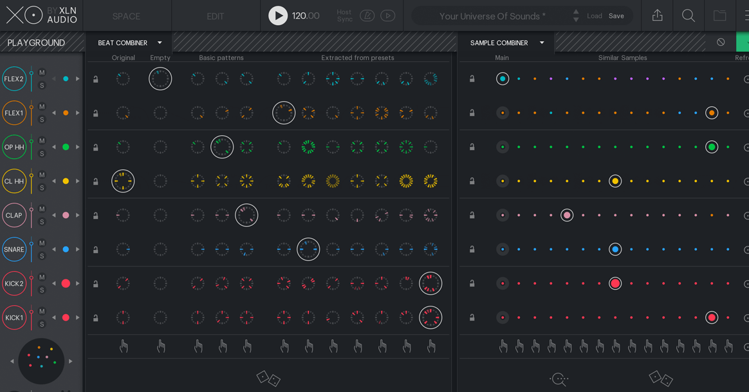The image size is (749, 392).
Task: Select the pink color dot next to CLAP
Action: pyautogui.click(x=65, y=215)
